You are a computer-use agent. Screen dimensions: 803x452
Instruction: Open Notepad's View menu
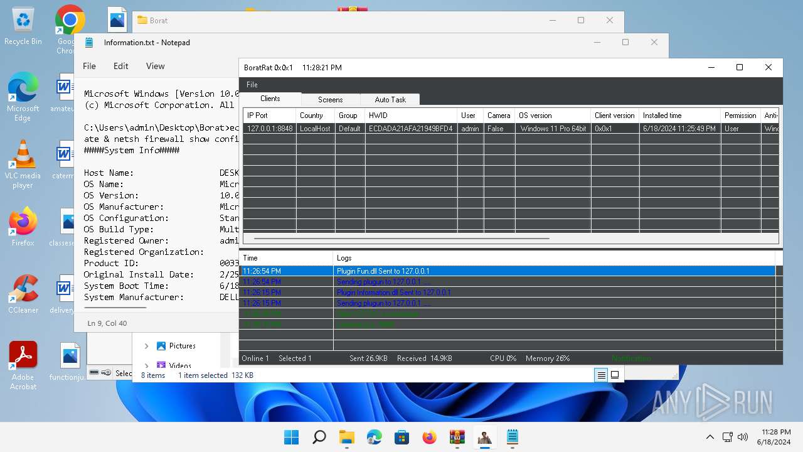click(156, 66)
